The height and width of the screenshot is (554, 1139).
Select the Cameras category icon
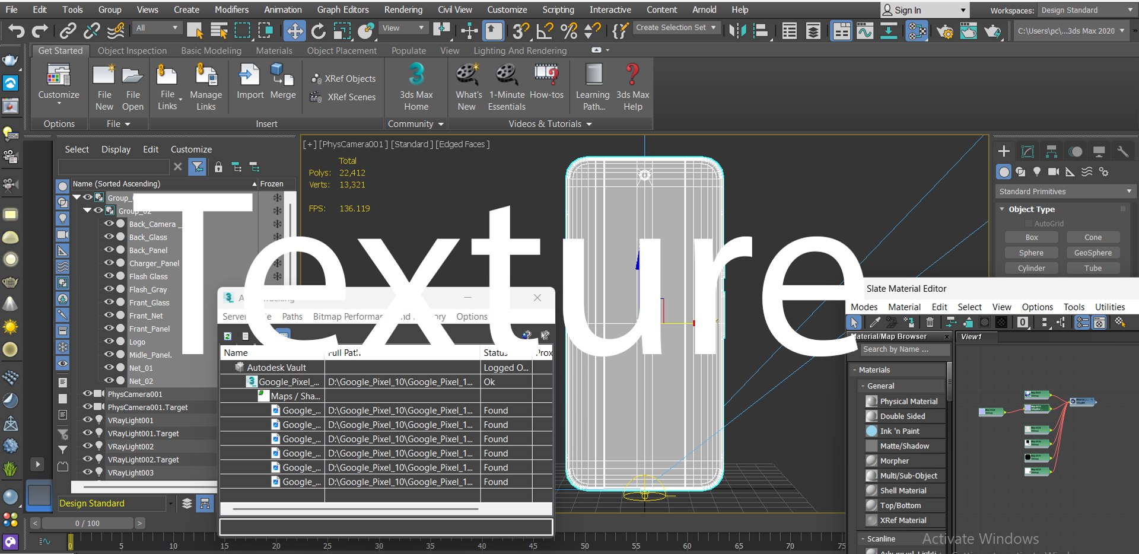1054,171
